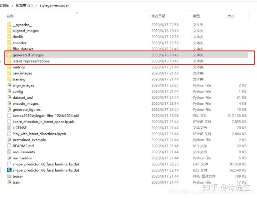Image resolution: width=257 pixels, height=198 pixels.
Task: Click the encode_images file name
Action: click(x=26, y=104)
